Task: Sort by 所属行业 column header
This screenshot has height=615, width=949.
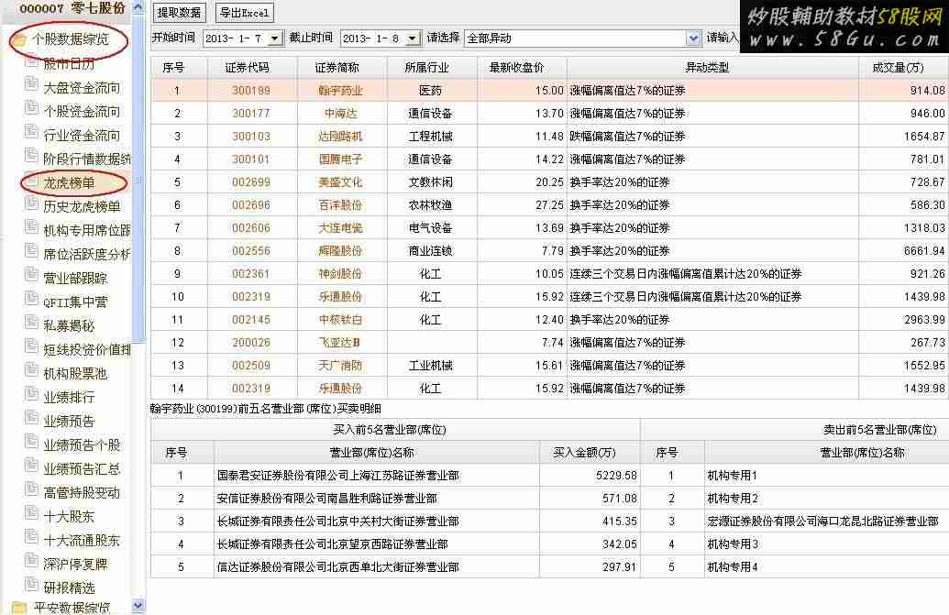Action: click(432, 68)
